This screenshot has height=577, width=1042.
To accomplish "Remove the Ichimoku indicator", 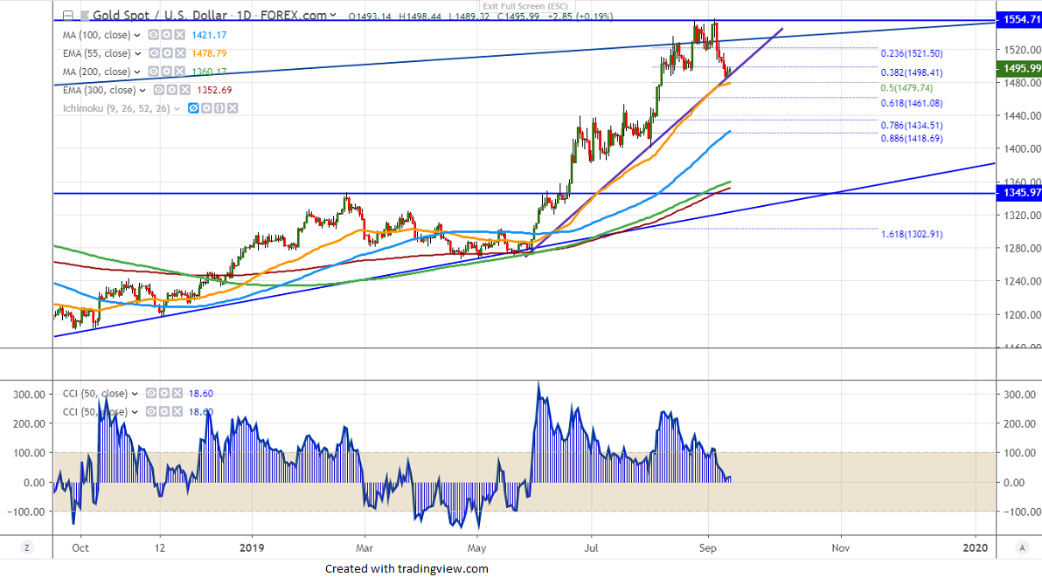I will coord(233,108).
